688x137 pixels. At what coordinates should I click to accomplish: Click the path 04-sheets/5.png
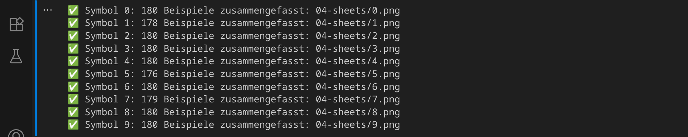pos(358,74)
